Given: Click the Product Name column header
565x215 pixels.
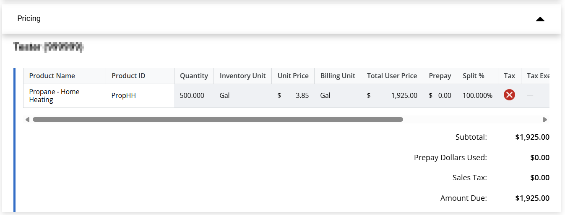Looking at the screenshot, I should coord(52,76).
